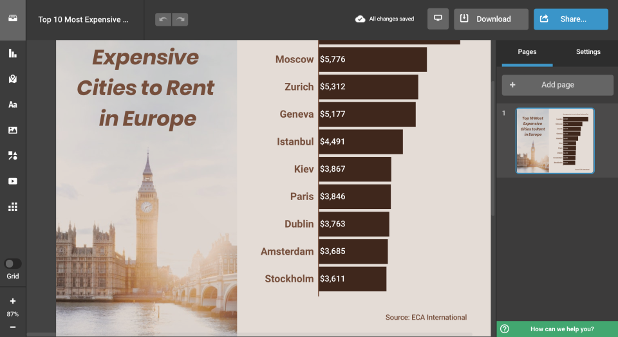This screenshot has height=337, width=618.
Task: Select the Dublin $3,763 bar
Action: coord(354,224)
